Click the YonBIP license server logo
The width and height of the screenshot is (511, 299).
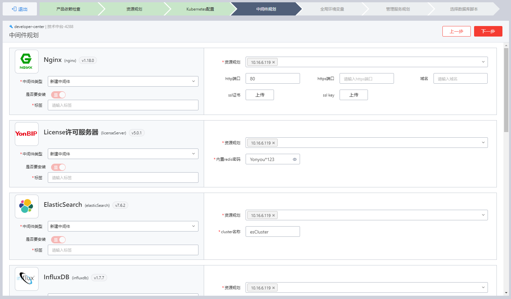click(26, 134)
